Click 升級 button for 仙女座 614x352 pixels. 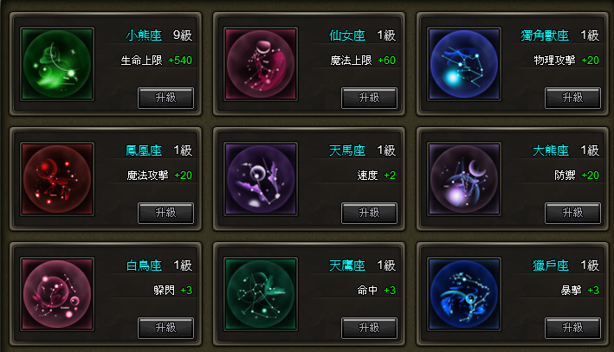click(369, 98)
